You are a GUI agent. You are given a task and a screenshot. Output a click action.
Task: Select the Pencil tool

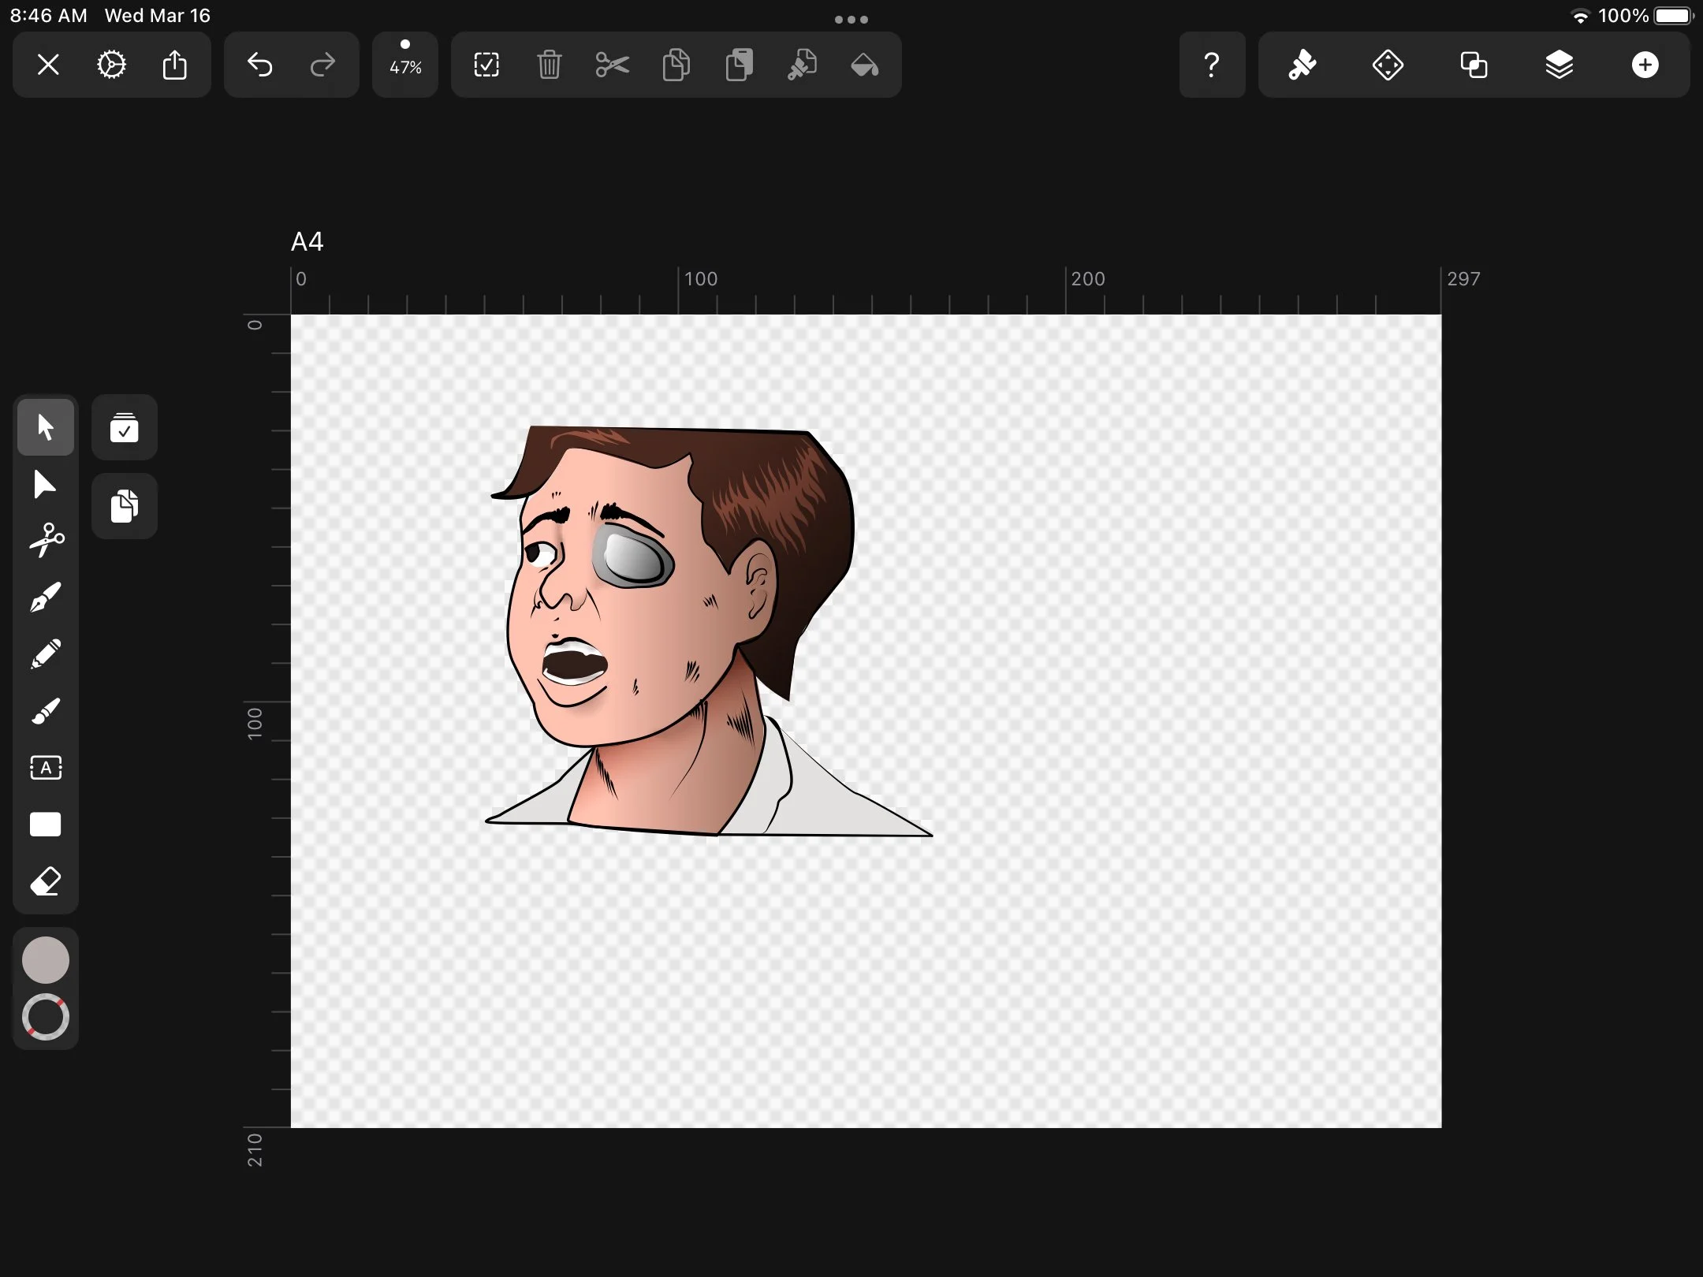[46, 654]
